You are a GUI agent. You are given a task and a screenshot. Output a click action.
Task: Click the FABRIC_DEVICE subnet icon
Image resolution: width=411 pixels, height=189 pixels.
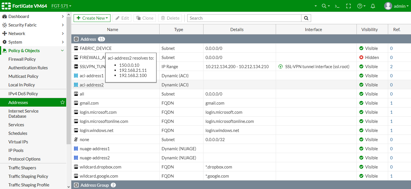click(76, 48)
